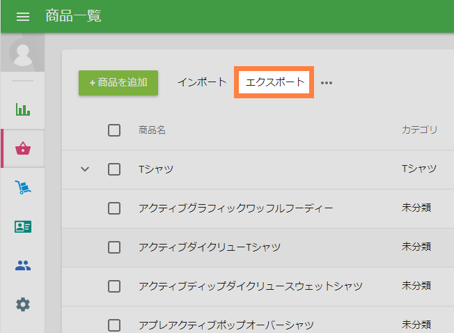The width and height of the screenshot is (454, 333).
Task: Expand the Tシャツ row chevron
Action: [x=85, y=169]
